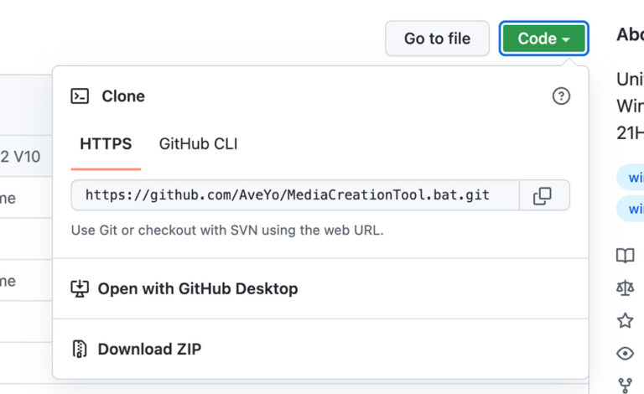644x394 pixels.
Task: Click the second blue topic tag
Action: (x=632, y=208)
